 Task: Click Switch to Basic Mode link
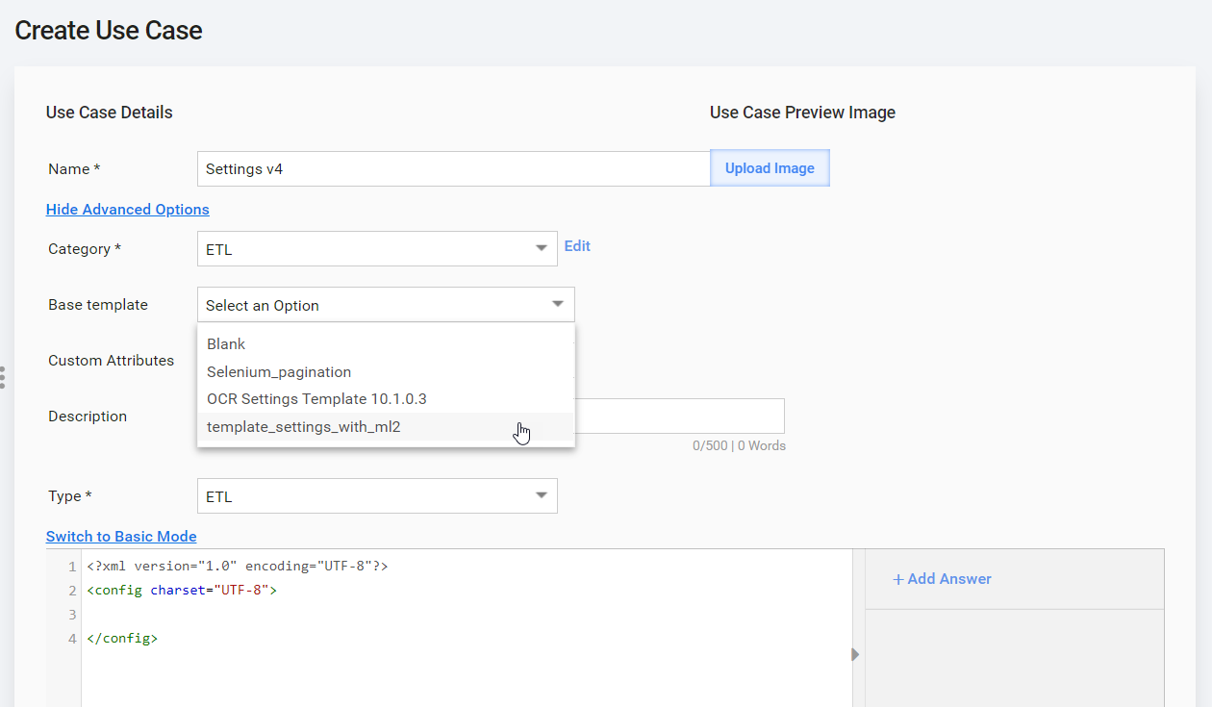pos(121,537)
